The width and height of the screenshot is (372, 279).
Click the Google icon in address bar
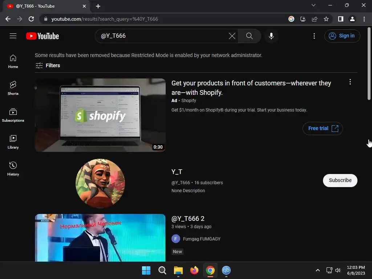click(x=291, y=19)
